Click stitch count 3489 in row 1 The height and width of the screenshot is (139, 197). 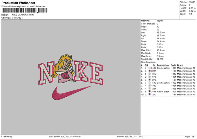pyautogui.click(x=154, y=68)
